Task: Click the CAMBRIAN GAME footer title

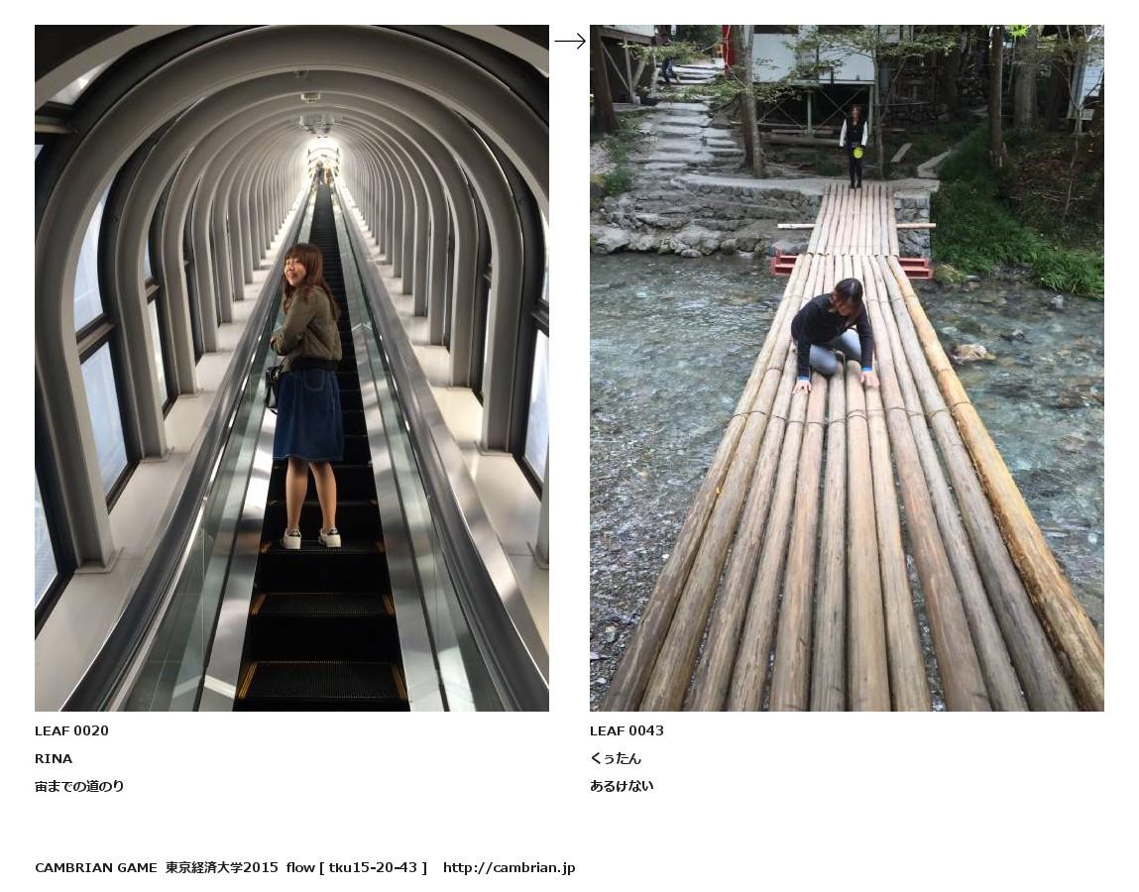Action: (96, 867)
